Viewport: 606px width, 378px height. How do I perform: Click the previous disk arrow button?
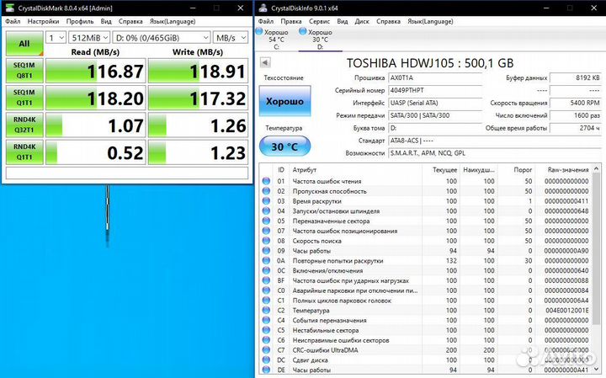pyautogui.click(x=265, y=62)
